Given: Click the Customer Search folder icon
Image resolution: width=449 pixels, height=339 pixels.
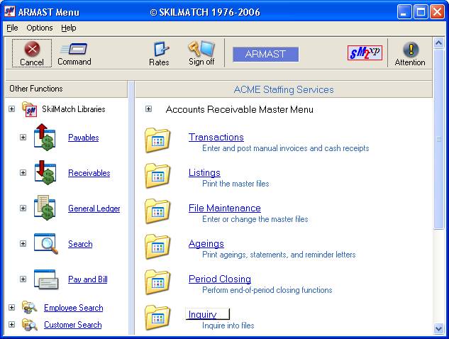Looking at the screenshot, I should pyautogui.click(x=30, y=324).
